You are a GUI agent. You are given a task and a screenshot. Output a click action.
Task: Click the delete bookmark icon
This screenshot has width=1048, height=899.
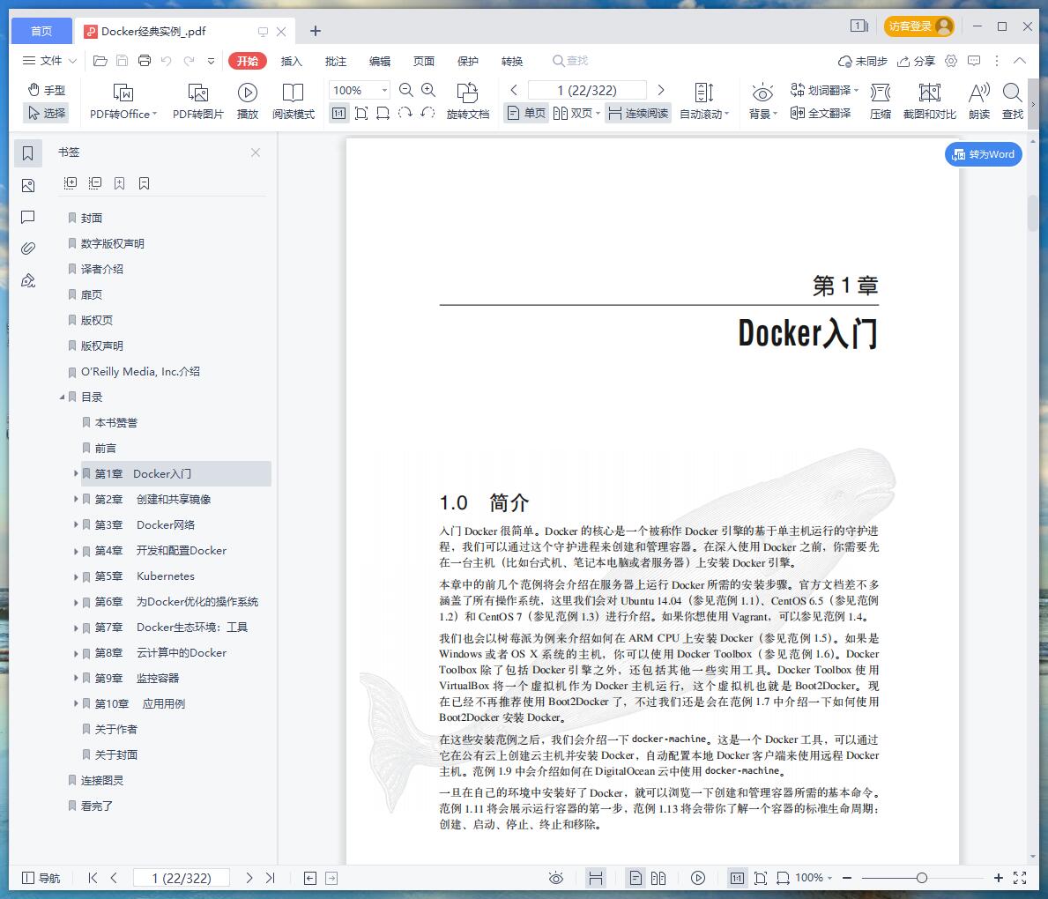(x=145, y=183)
